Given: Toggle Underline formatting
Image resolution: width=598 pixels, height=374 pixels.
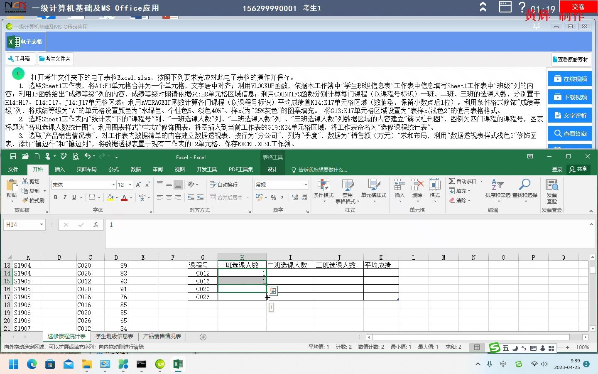Looking at the screenshot, I should point(74,197).
